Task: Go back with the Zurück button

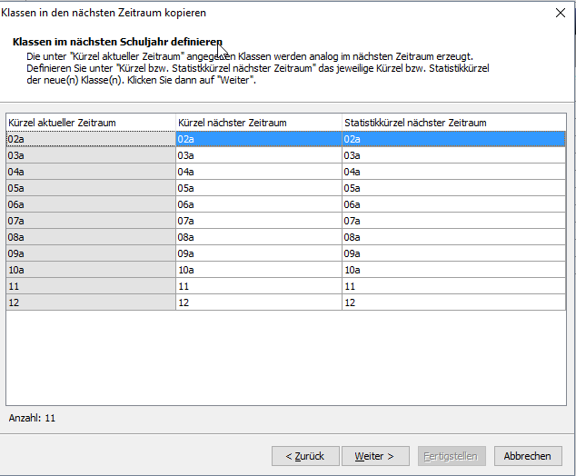Action: pyautogui.click(x=305, y=456)
